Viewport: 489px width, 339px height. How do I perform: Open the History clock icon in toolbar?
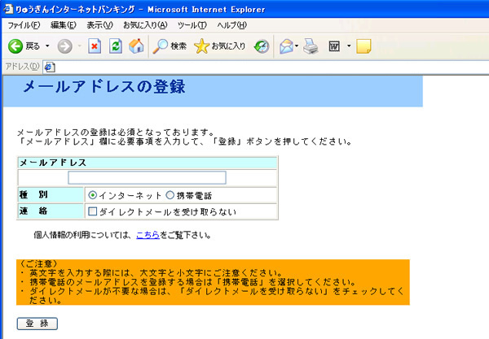pyautogui.click(x=262, y=46)
